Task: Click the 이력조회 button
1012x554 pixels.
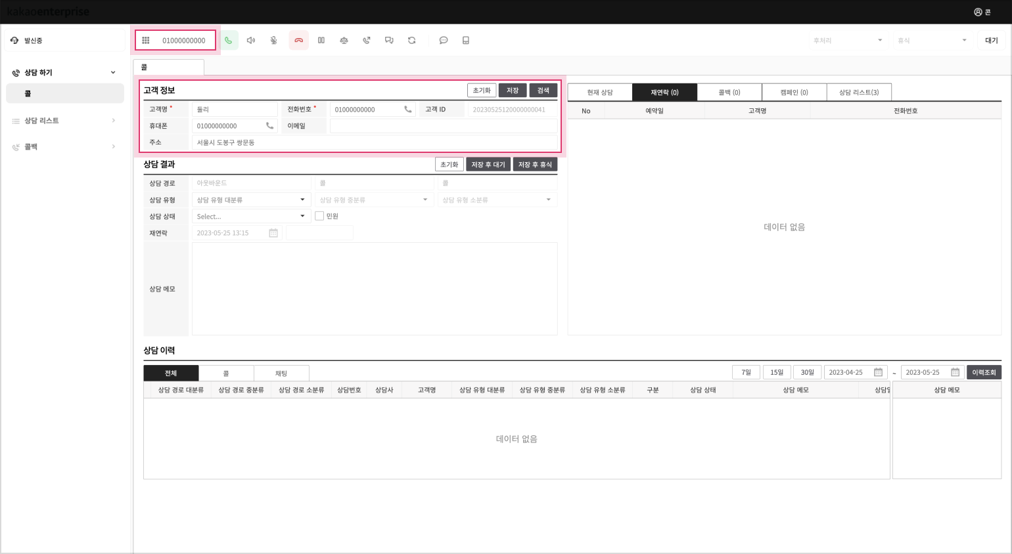Action: pyautogui.click(x=983, y=372)
